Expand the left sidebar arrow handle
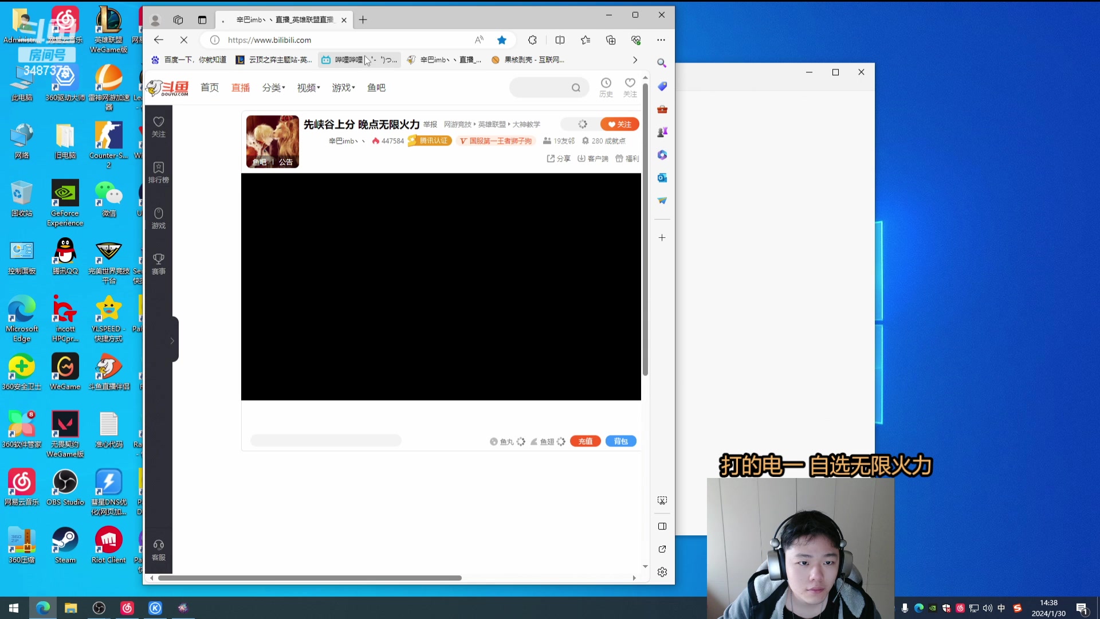This screenshot has height=619, width=1100. (172, 340)
